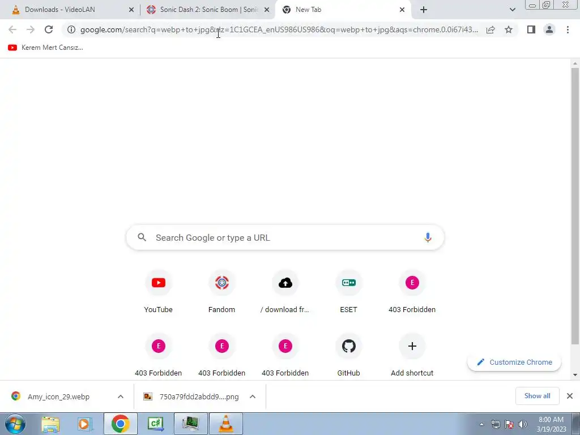Open 403 Forbidden left of GitHub
Image resolution: width=580 pixels, height=435 pixels.
coord(285,356)
